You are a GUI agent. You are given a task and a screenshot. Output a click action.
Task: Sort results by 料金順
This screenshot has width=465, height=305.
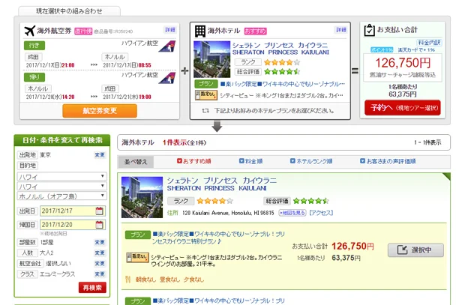click(x=250, y=161)
